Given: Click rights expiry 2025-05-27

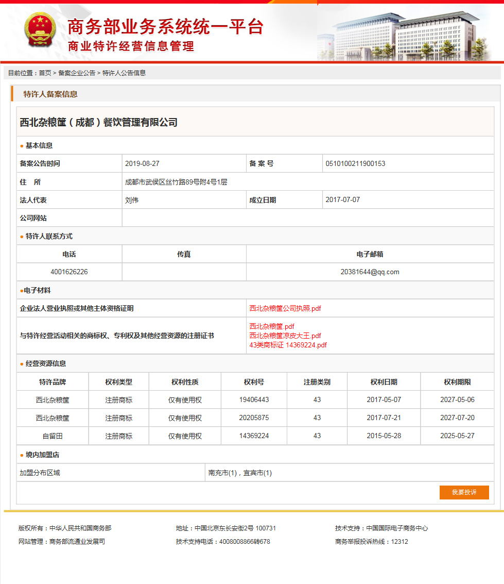Looking at the screenshot, I should [457, 436].
